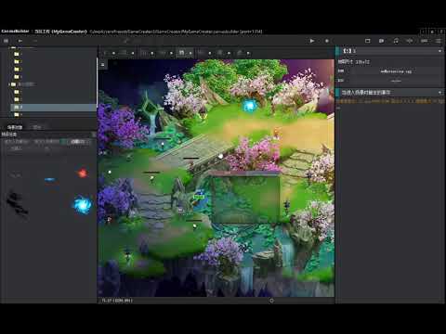
Task: Start the game preview with the play button
Action: click(x=312, y=41)
